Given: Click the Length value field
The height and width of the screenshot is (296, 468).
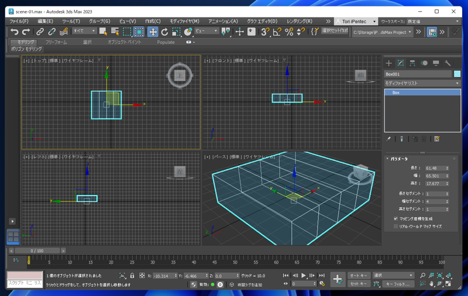Looking at the screenshot, I should (x=435, y=168).
